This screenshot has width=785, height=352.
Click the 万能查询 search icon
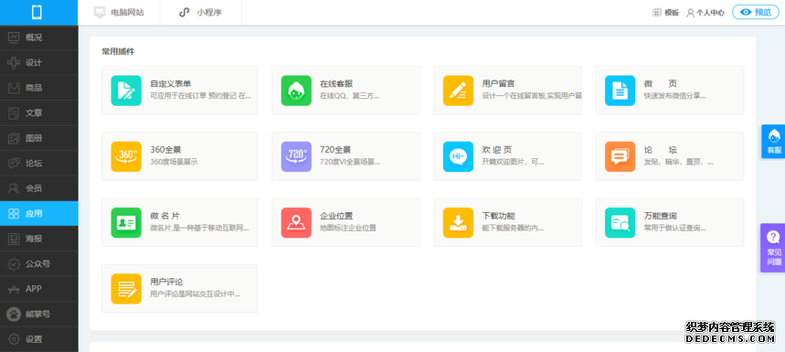coord(620,223)
